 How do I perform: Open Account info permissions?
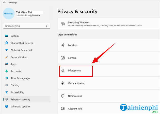pos(109,108)
